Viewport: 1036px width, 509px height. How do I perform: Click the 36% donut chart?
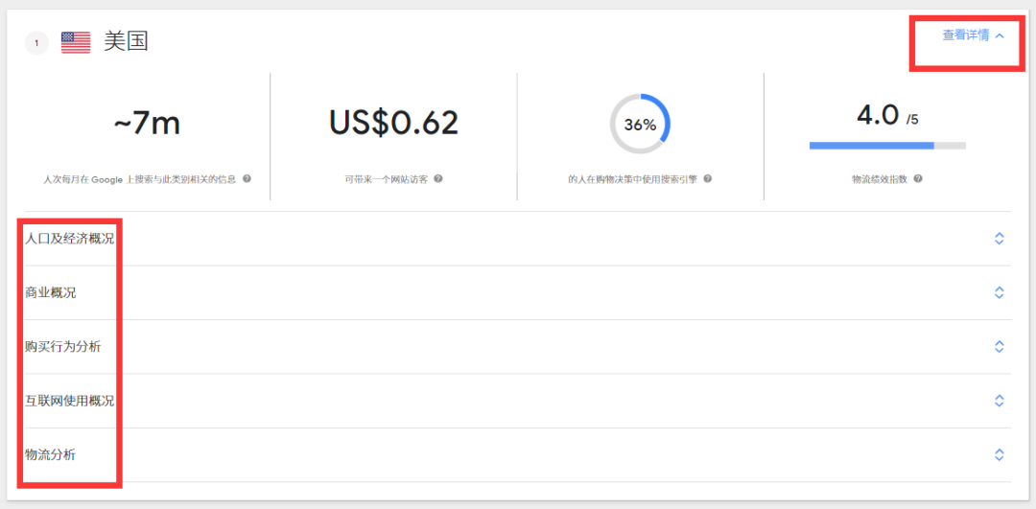coord(640,124)
